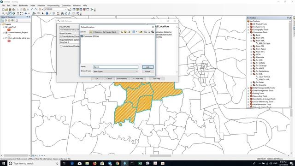This screenshot has width=295, height=166.
Task: Open the Show of type dropdown
Action: point(137,71)
